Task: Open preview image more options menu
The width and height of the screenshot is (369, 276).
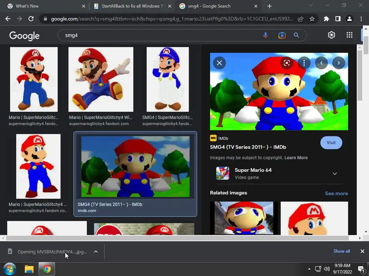Action: 304,63
